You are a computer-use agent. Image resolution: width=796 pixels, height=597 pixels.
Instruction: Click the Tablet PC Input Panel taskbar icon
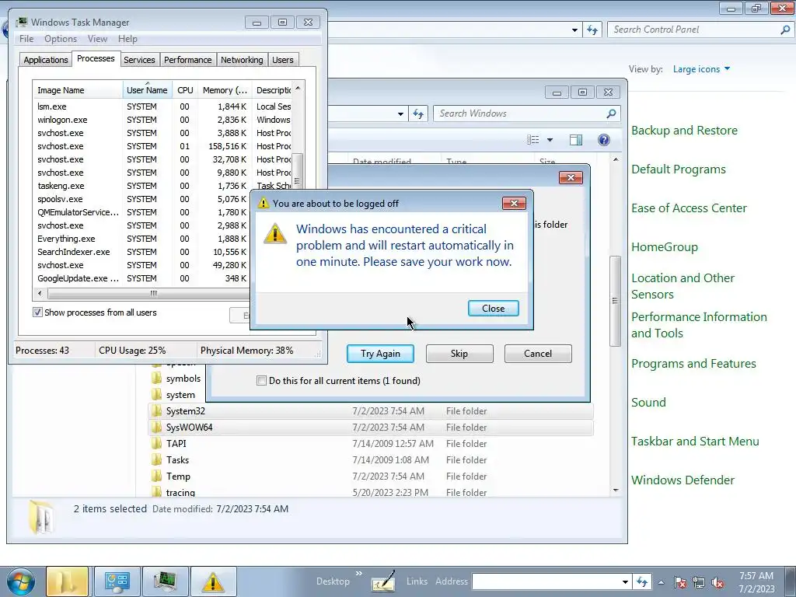(x=383, y=581)
